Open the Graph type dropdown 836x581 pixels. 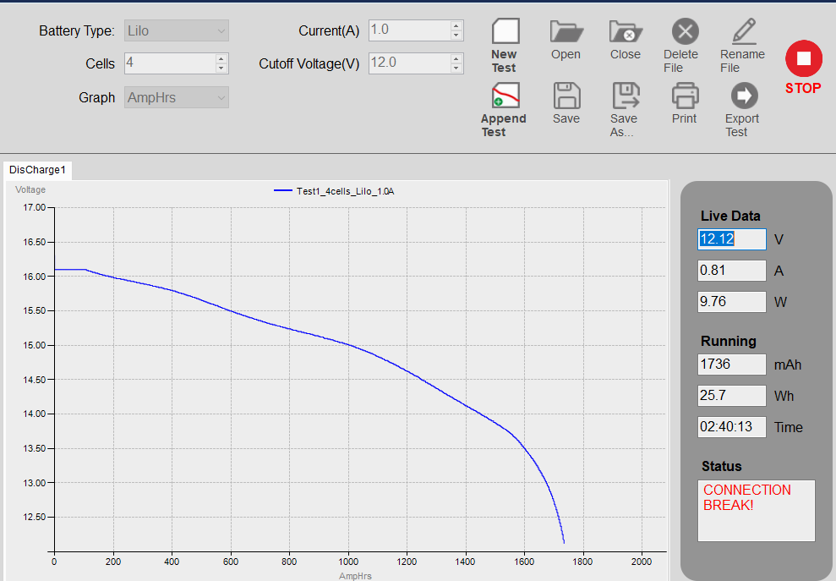point(221,98)
